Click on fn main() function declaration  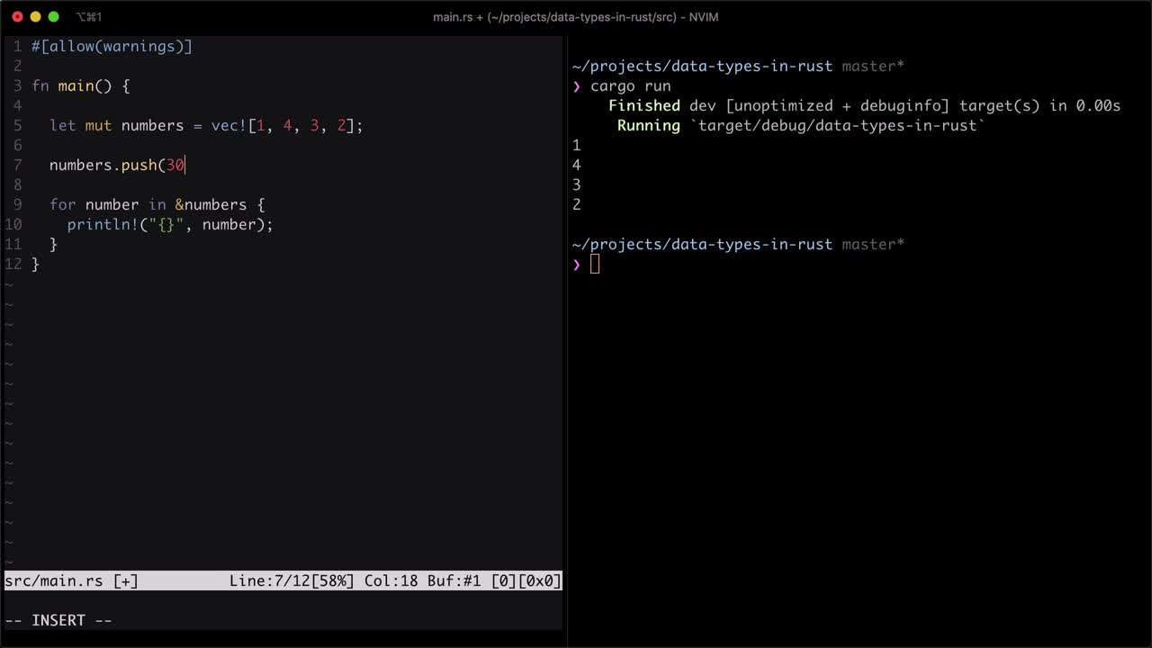81,86
